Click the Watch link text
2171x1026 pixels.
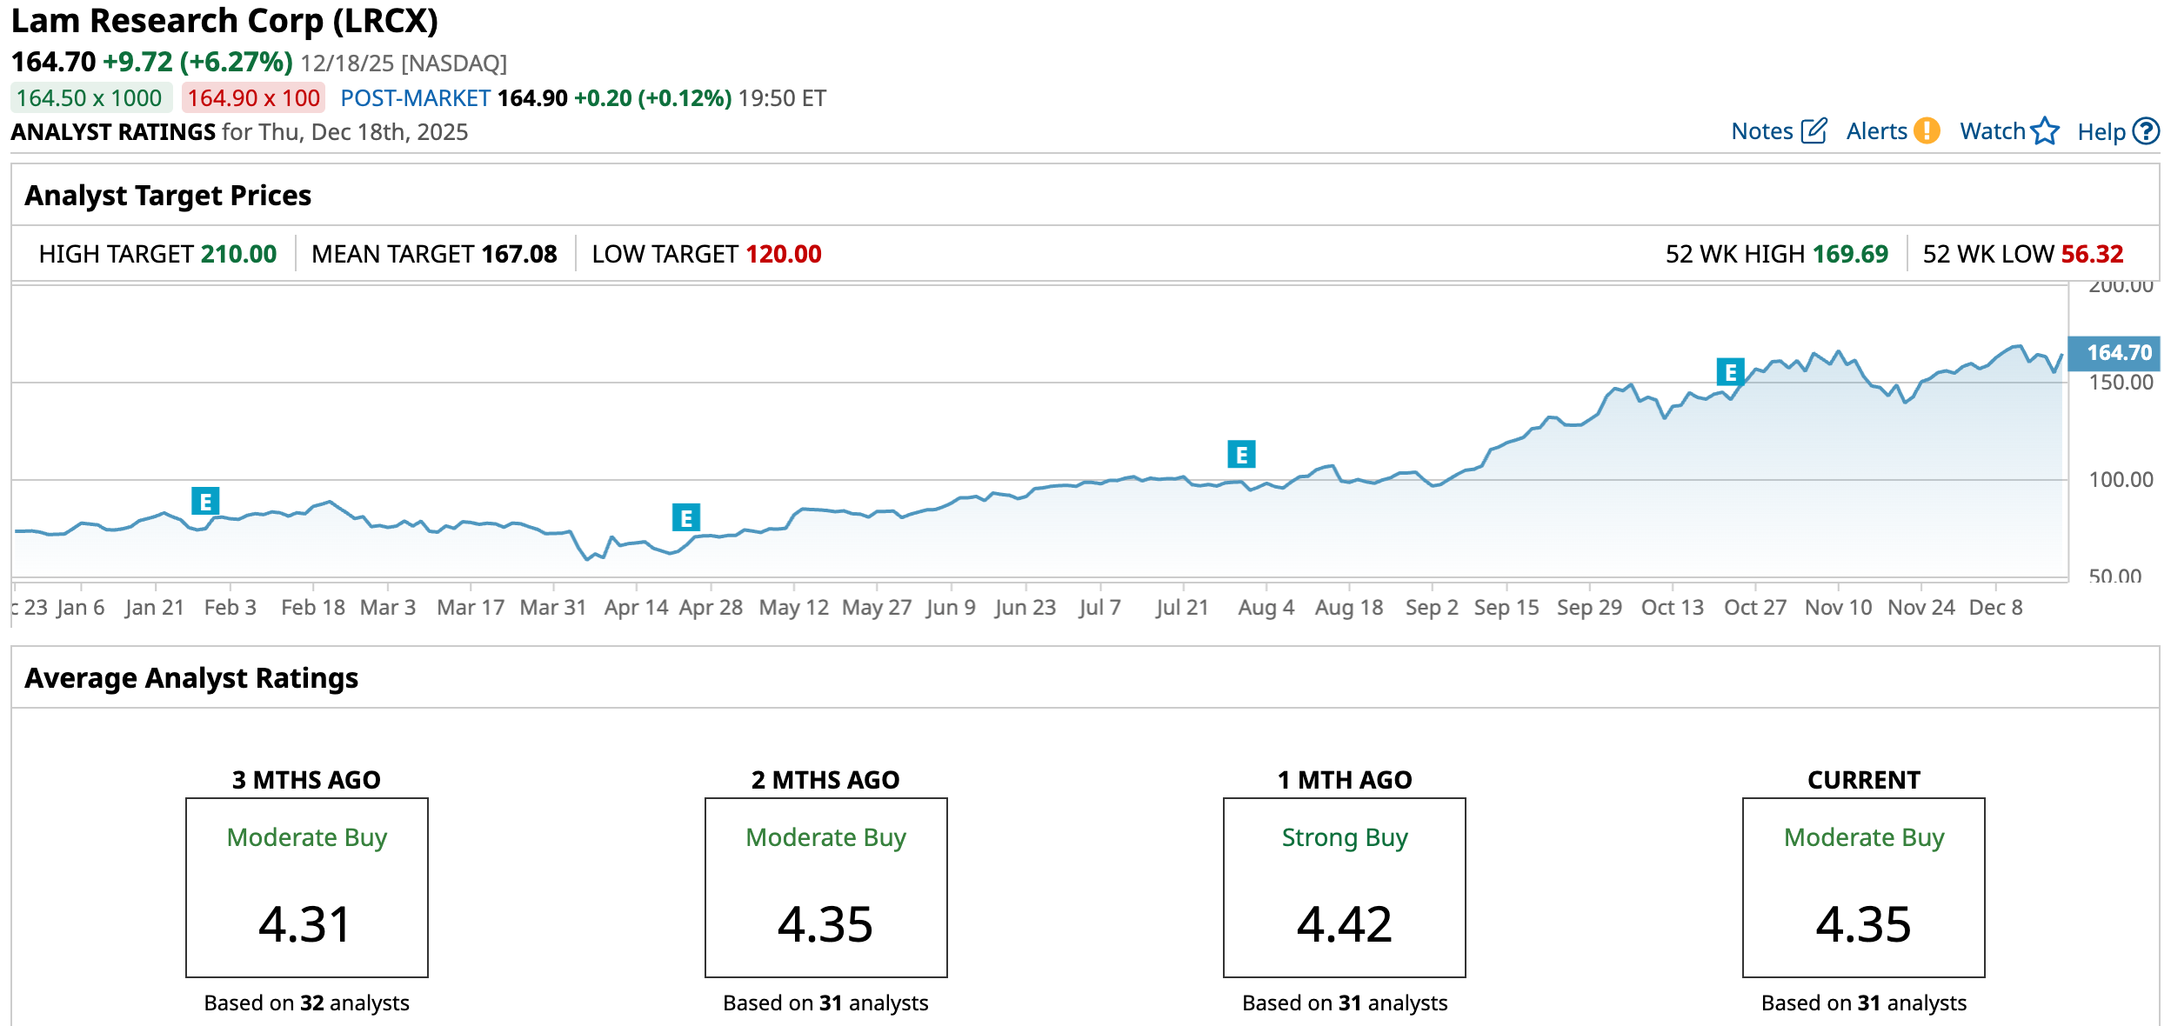tap(1992, 131)
